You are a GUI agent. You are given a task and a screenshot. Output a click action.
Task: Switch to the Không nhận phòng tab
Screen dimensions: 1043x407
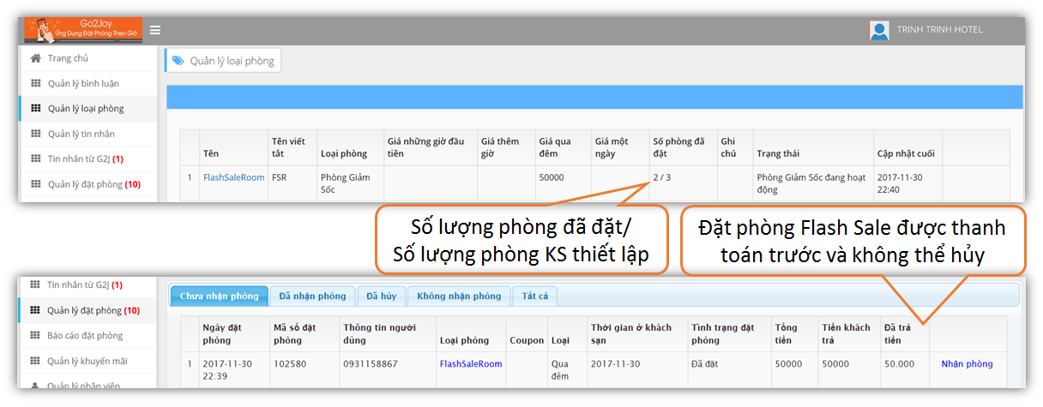point(459,296)
